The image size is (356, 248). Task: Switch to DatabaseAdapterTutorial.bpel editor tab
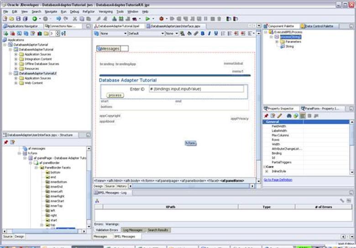[x=119, y=26]
